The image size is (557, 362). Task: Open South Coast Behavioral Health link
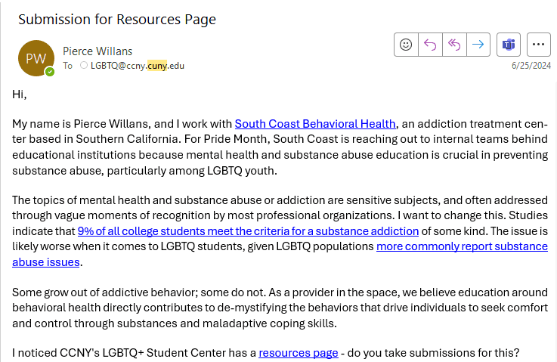(x=315, y=124)
